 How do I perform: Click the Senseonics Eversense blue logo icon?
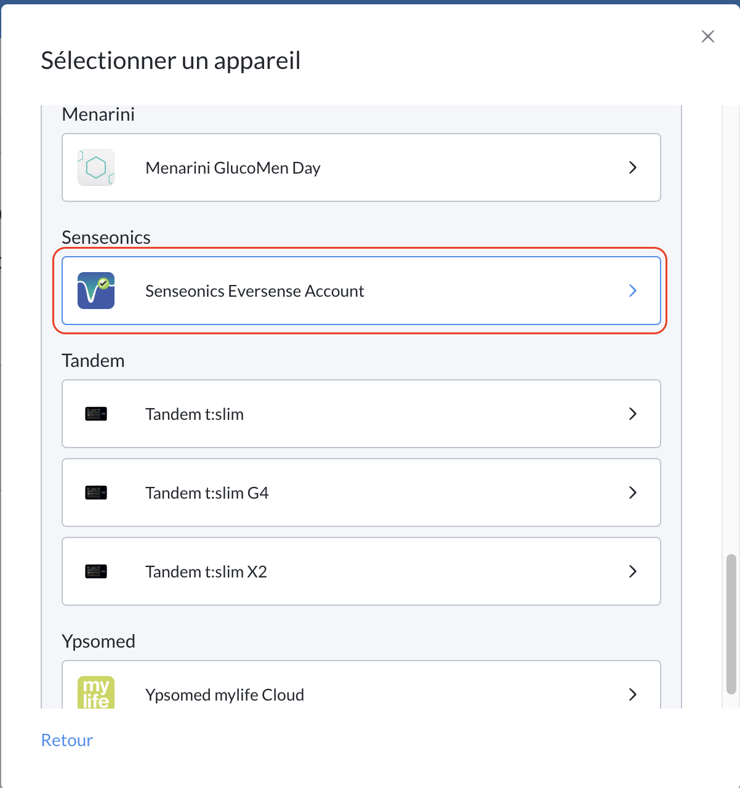[96, 291]
